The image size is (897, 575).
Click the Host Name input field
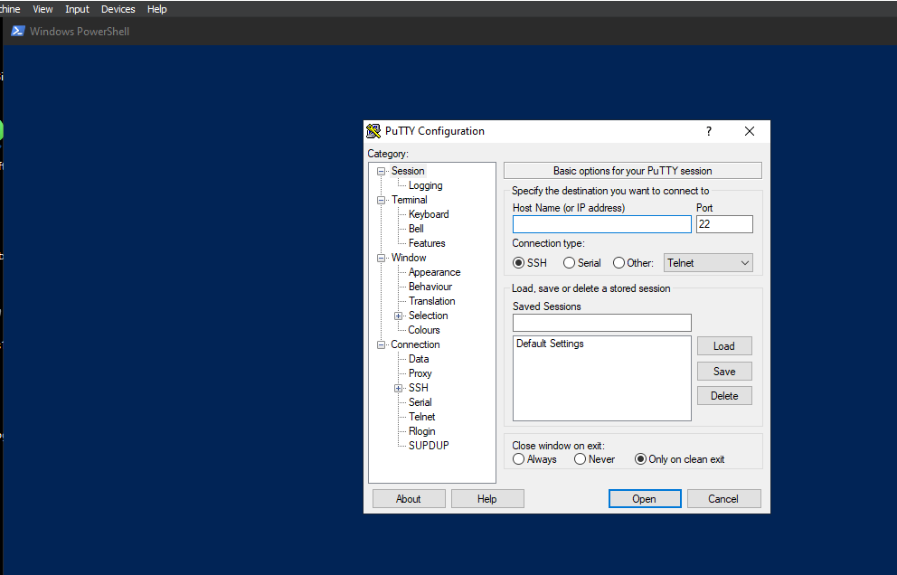click(602, 223)
